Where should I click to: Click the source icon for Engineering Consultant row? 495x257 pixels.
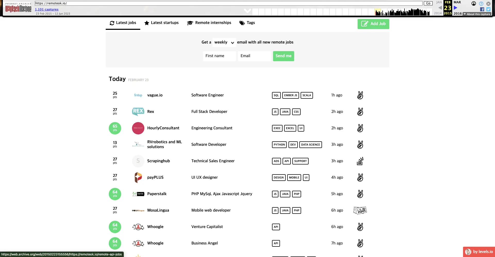point(360,128)
